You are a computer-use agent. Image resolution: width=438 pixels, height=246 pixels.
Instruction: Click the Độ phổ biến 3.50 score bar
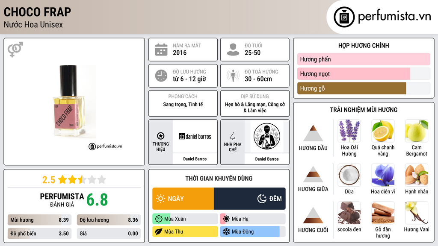tap(39, 234)
